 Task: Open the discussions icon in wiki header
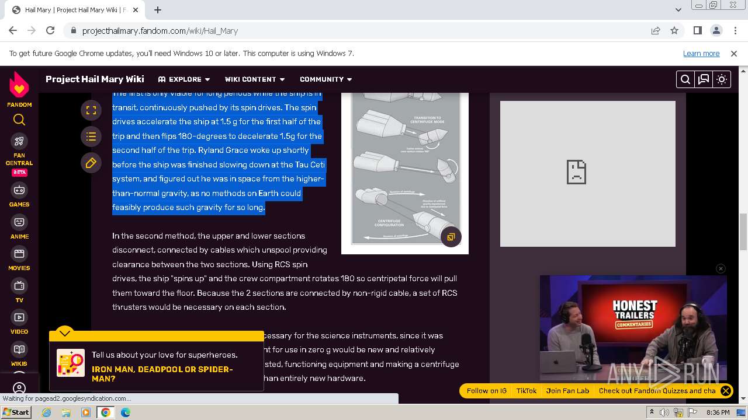coord(704,79)
